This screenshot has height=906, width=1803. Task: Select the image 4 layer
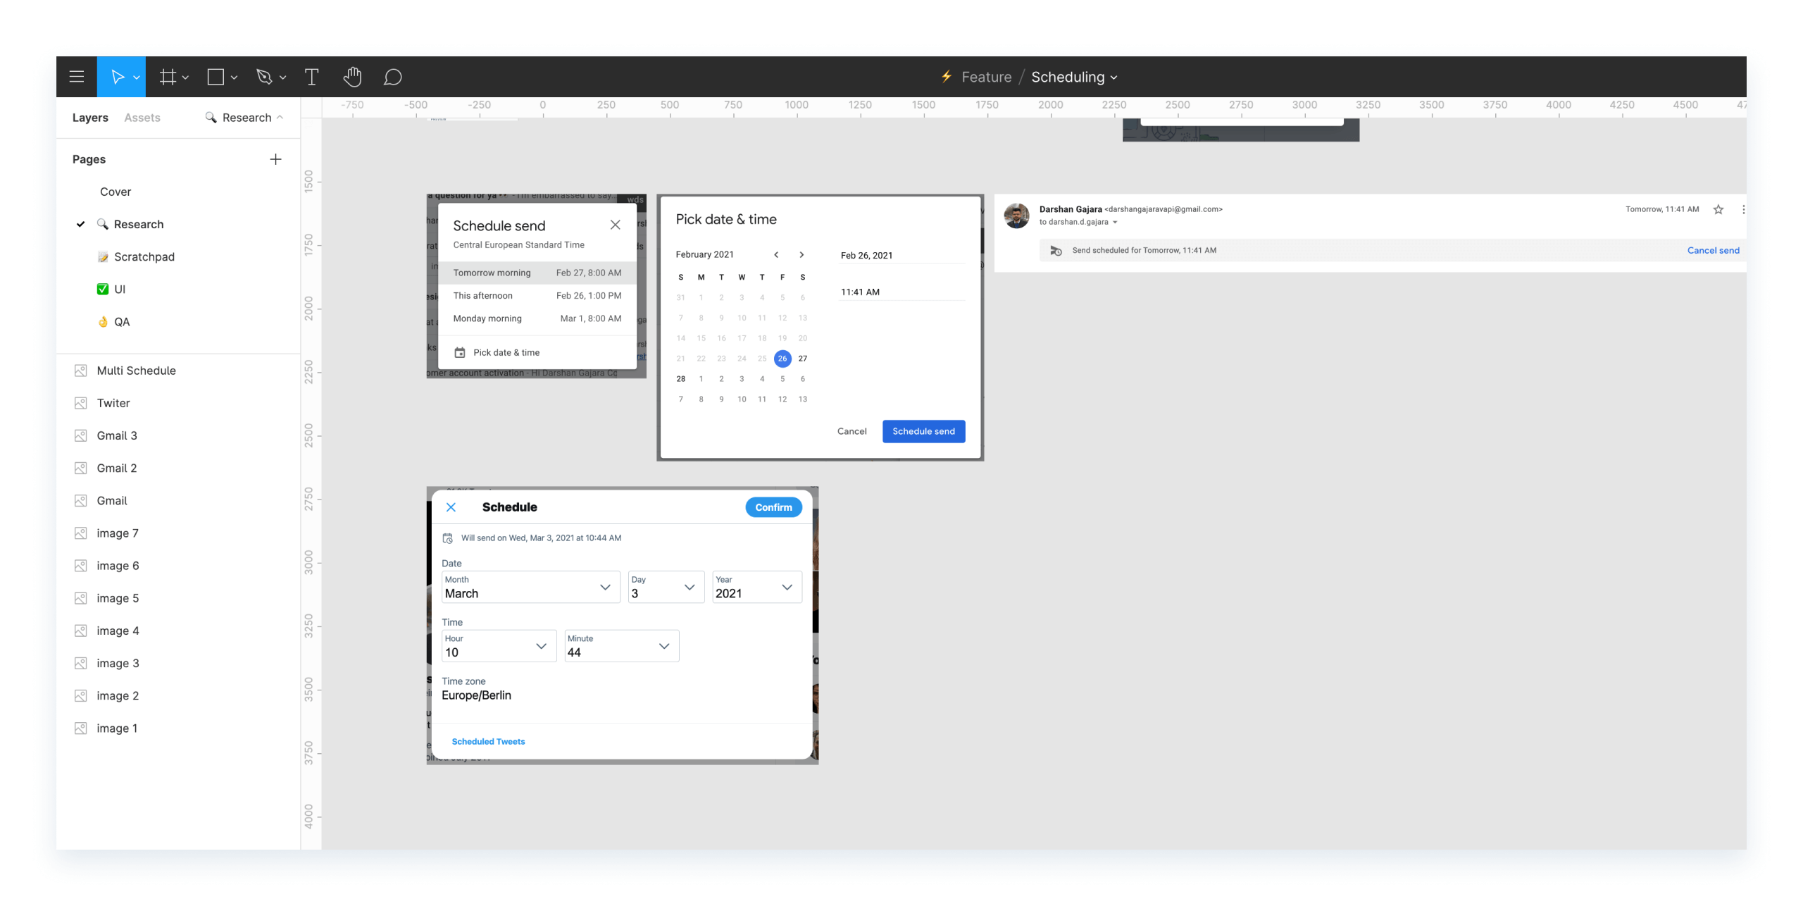point(118,631)
